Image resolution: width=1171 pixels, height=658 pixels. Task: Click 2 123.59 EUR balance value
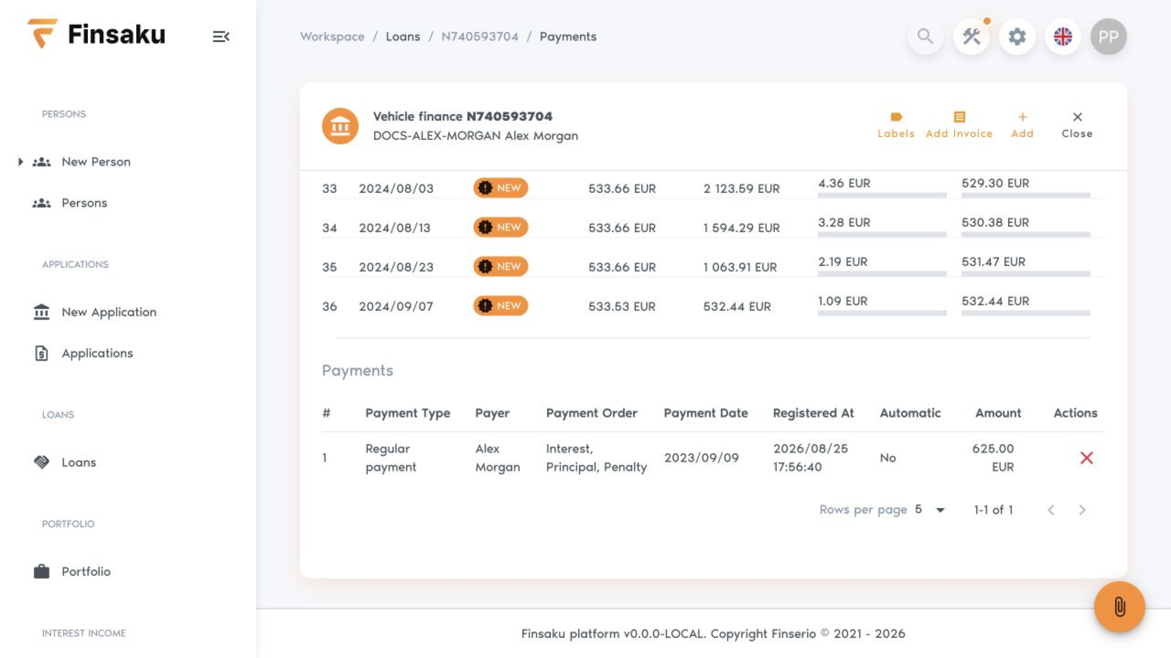tap(741, 188)
